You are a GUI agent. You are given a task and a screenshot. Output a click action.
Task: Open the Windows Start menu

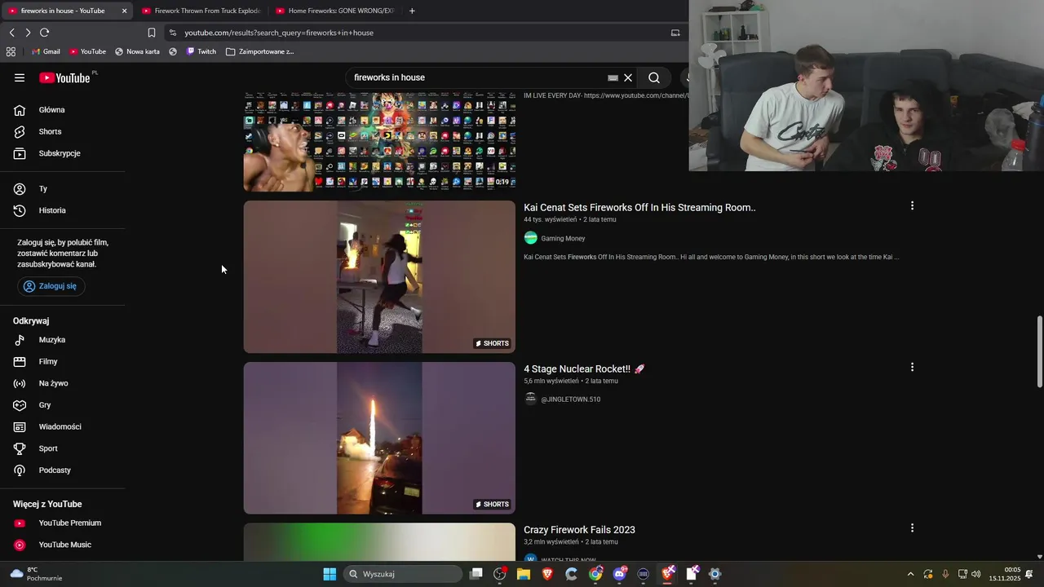point(330,574)
